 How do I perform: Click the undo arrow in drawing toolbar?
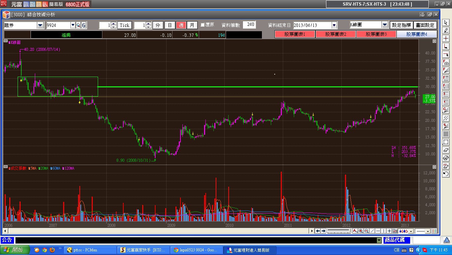[x=446, y=174]
